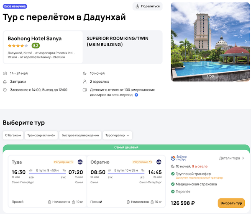Click the 'Регулярный' label on outbound flight
This screenshot has width=251, height=214.
(x=63, y=162)
